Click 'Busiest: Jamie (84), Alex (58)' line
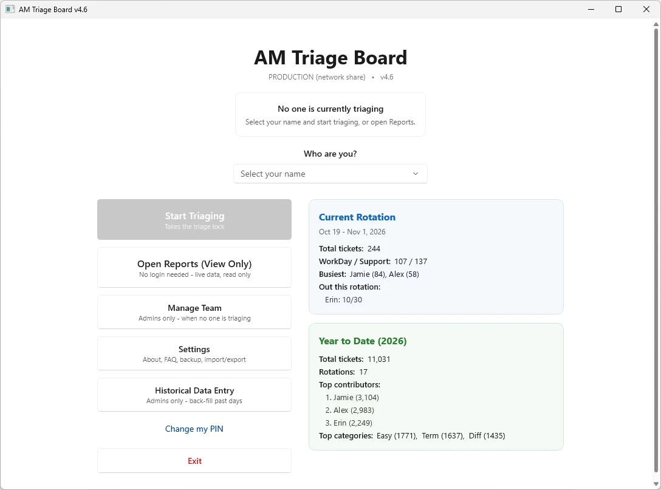Screen dimensions: 661x490 pos(369,274)
